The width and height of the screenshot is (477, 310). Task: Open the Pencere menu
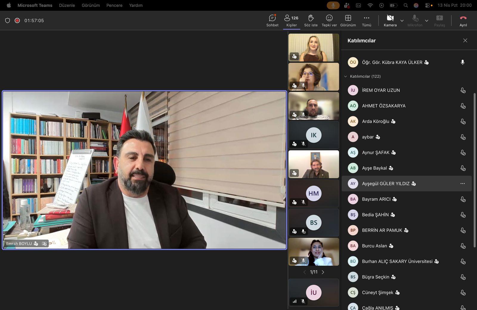(114, 5)
